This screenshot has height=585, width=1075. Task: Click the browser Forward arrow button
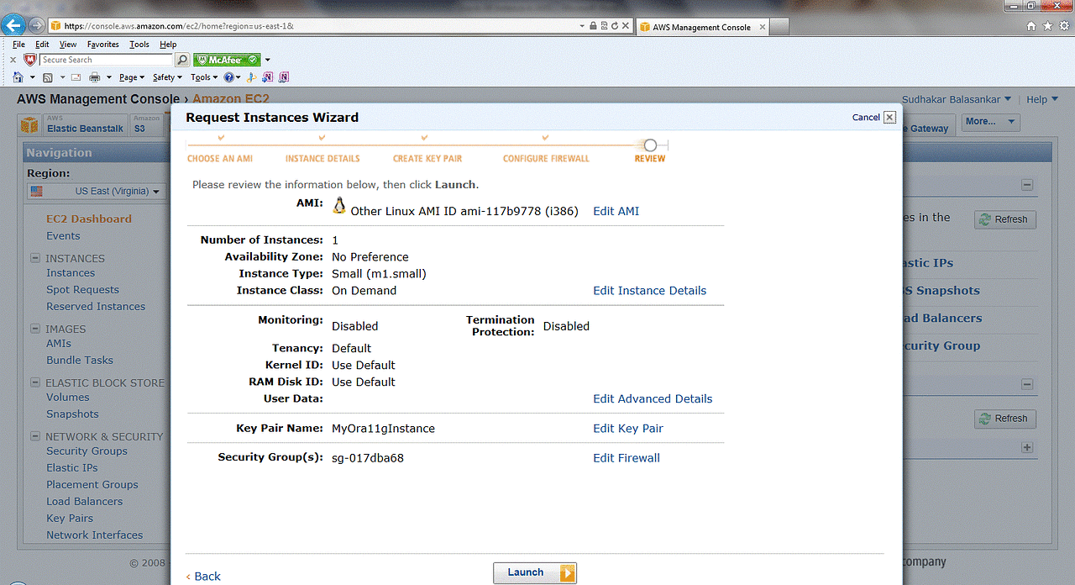click(x=36, y=26)
